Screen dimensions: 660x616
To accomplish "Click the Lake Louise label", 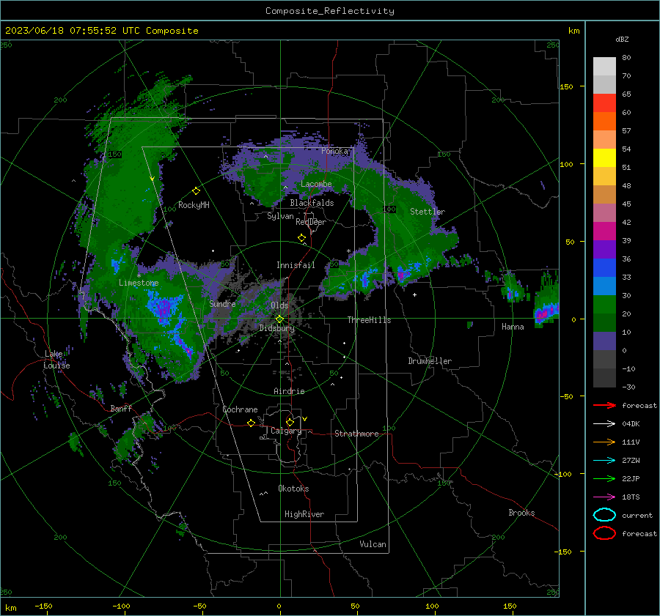I will (x=56, y=360).
